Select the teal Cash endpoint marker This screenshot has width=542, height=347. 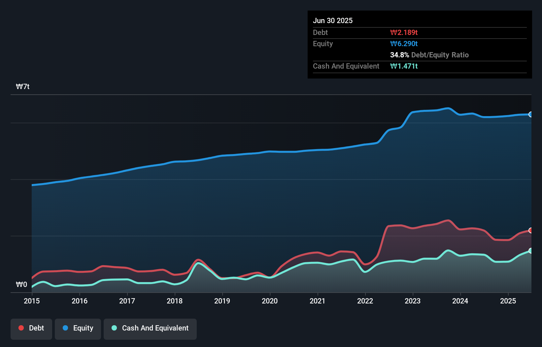pyautogui.click(x=531, y=251)
